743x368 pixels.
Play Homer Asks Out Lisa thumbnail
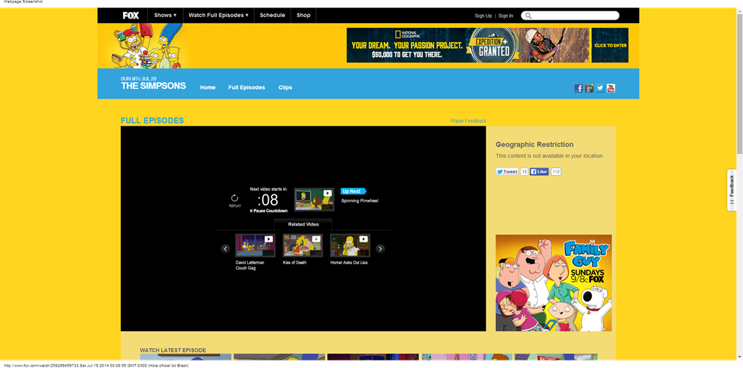[x=350, y=245]
